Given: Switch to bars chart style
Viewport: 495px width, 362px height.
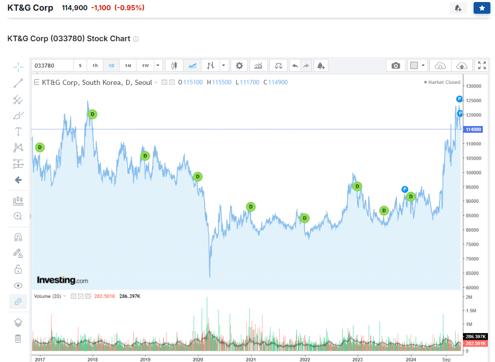Looking at the screenshot, I should point(210,66).
